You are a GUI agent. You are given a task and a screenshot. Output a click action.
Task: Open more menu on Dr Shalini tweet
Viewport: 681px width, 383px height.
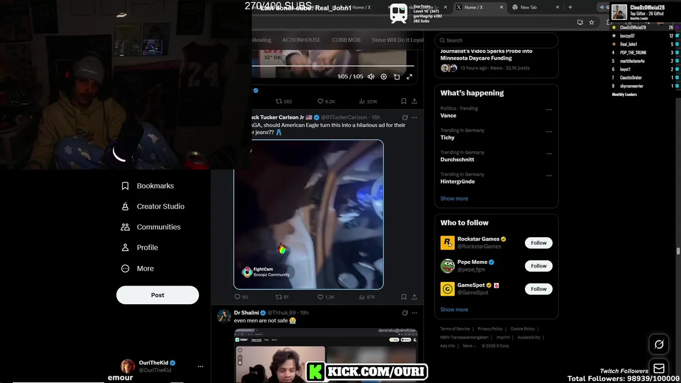[x=414, y=313]
